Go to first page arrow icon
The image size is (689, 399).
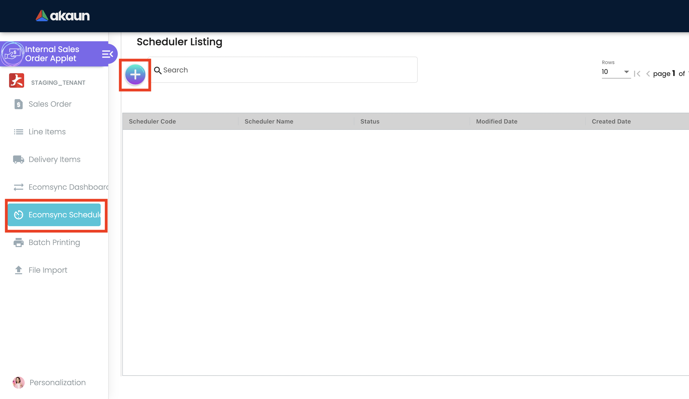637,74
